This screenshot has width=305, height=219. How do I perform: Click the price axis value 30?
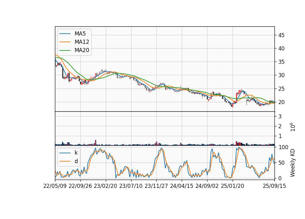[281, 75]
